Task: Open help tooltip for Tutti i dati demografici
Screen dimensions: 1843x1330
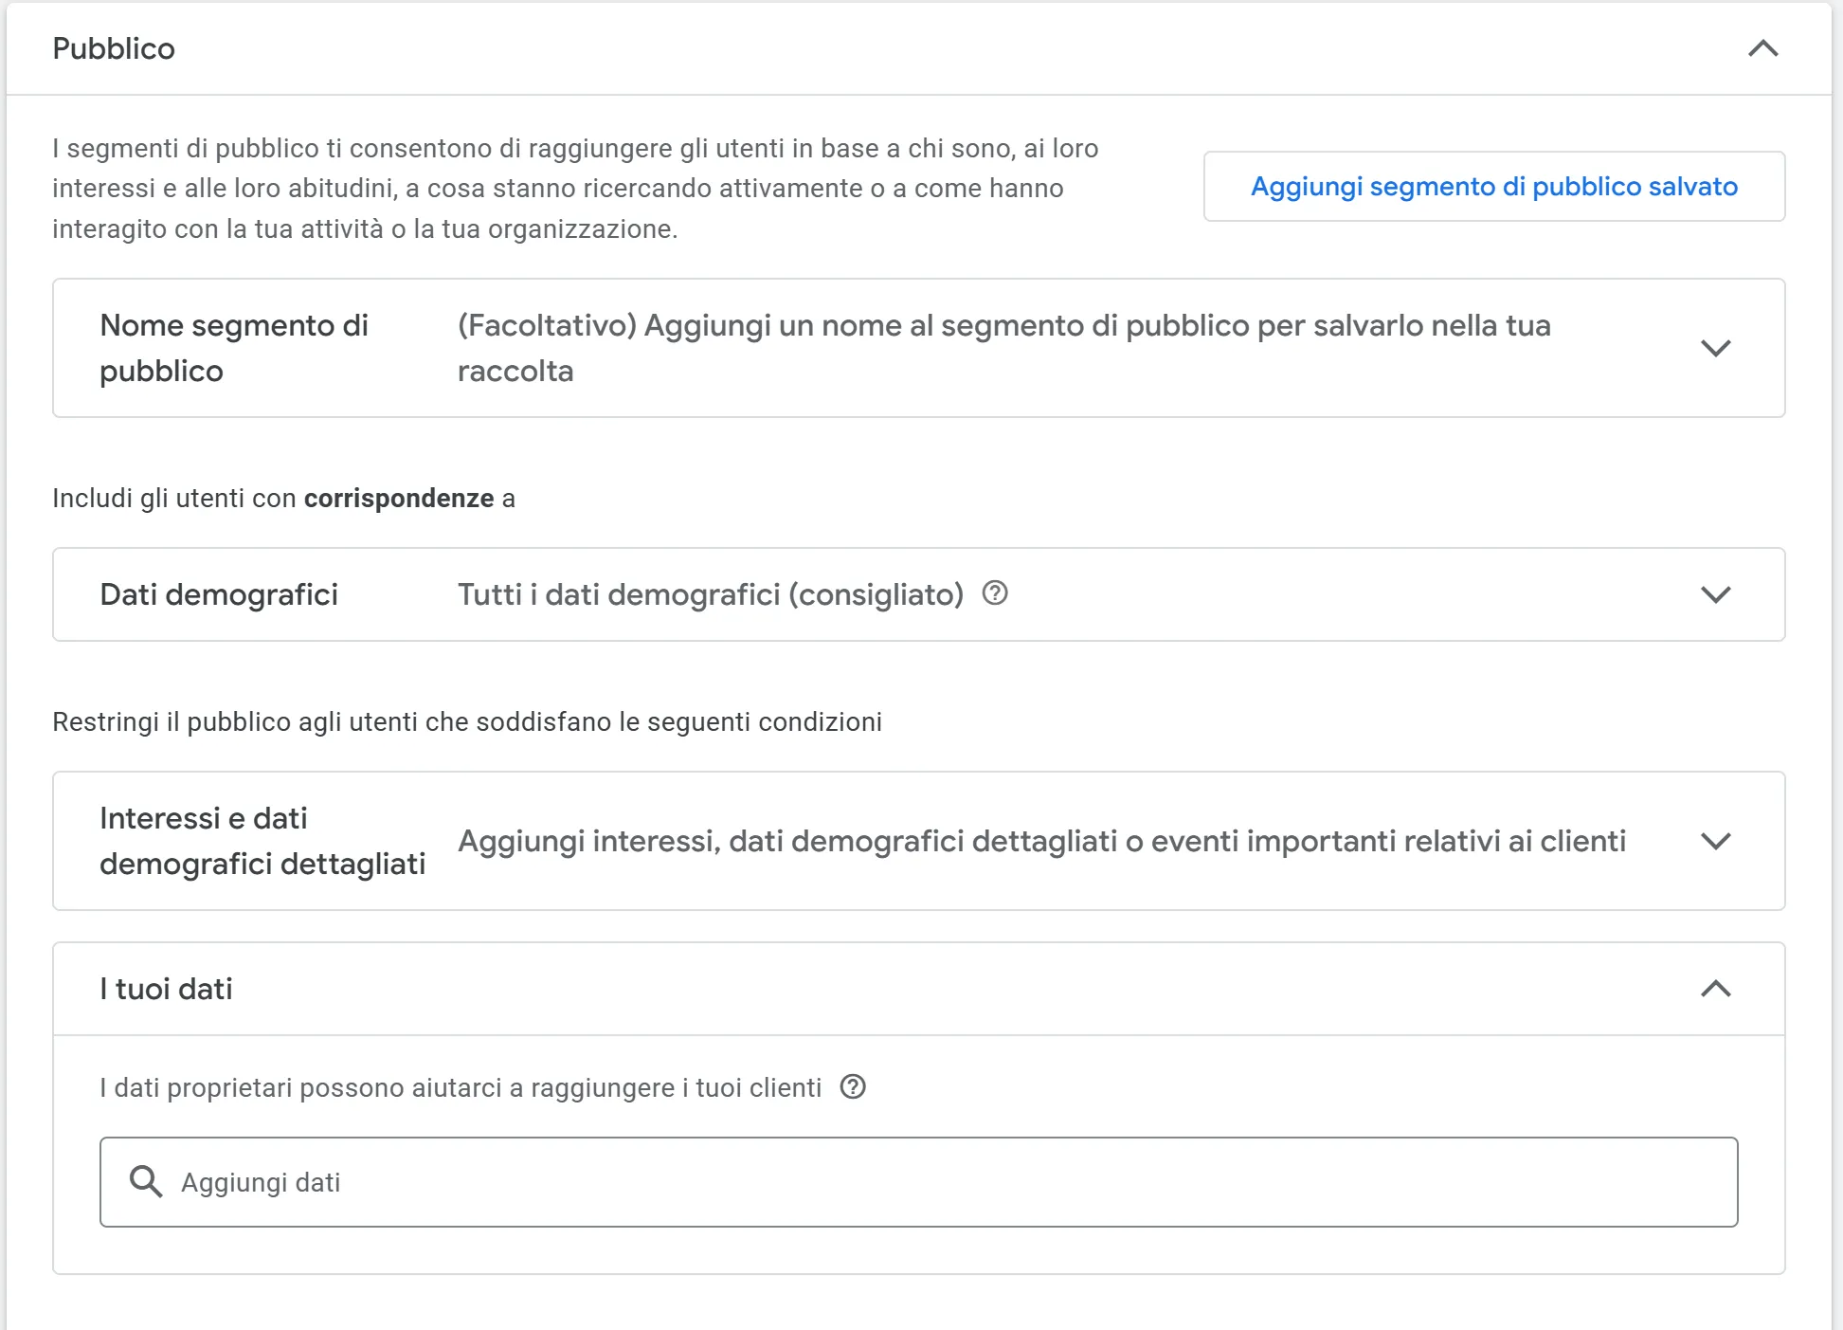Action: pyautogui.click(x=994, y=594)
